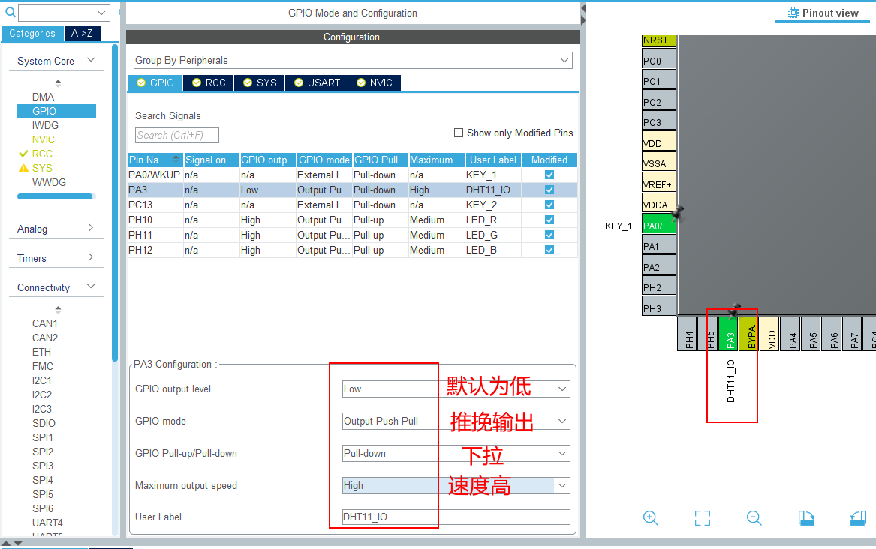This screenshot has height=549, width=876.
Task: Click the scroll-up arrow above CAN1
Action: click(58, 309)
